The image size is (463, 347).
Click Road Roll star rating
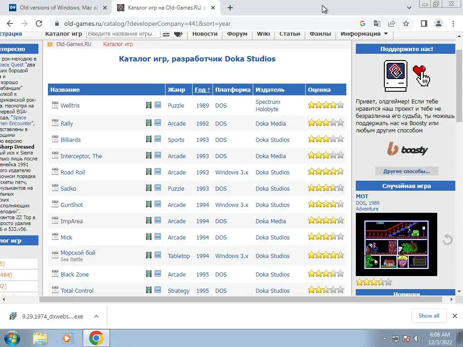coord(326,172)
